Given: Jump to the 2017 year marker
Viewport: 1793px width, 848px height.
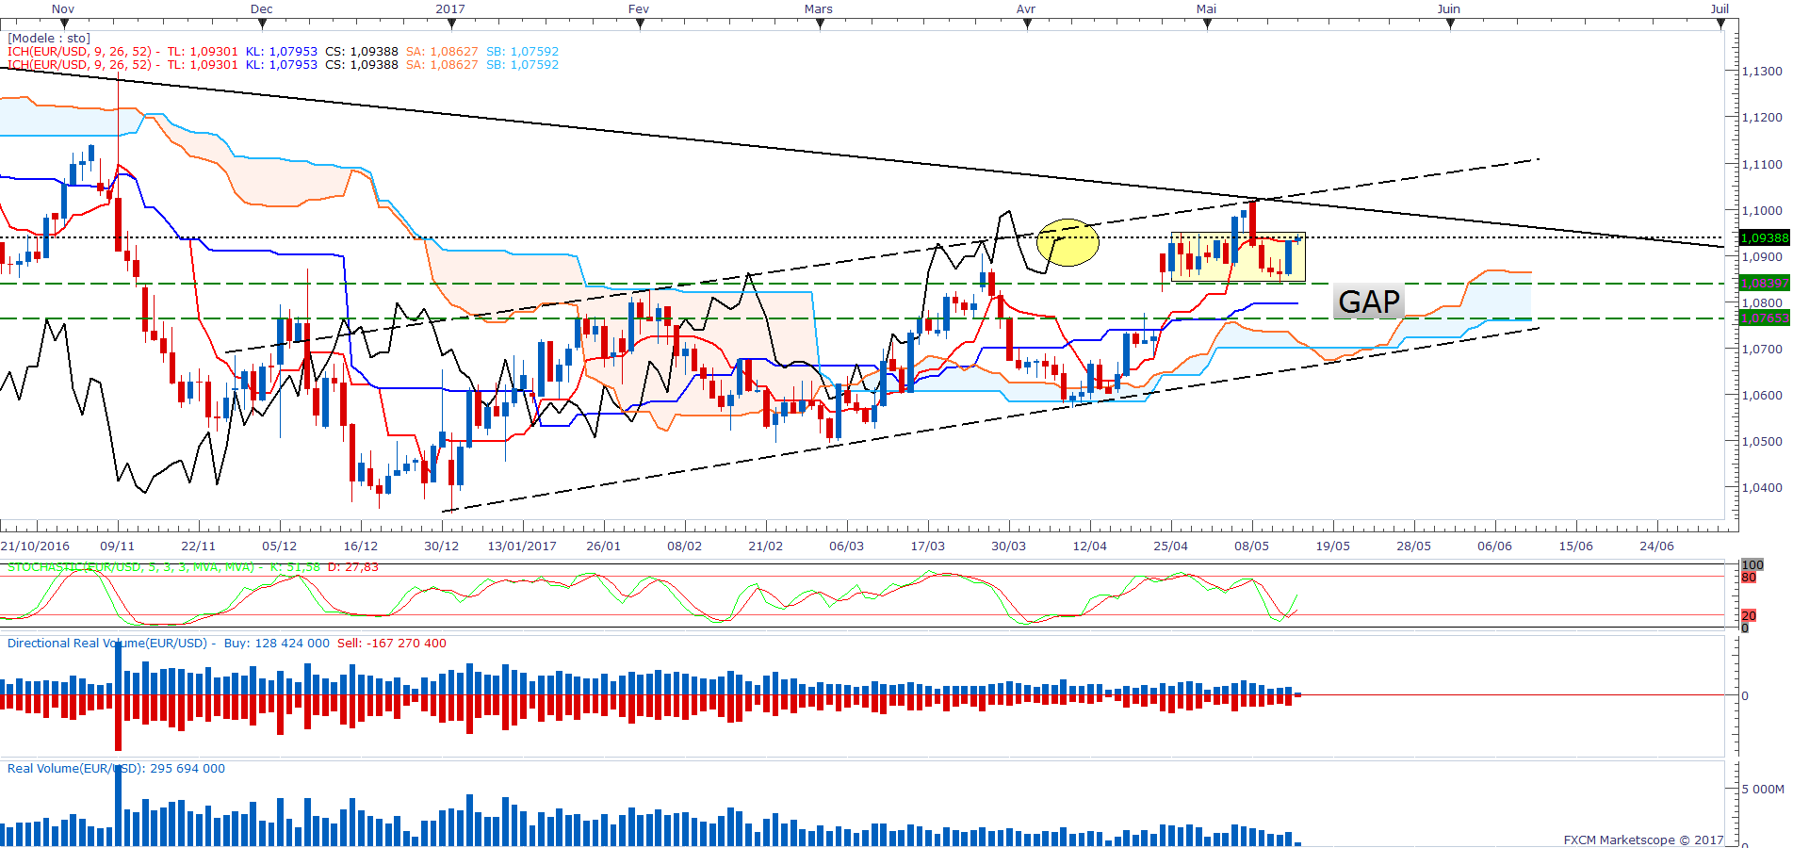Looking at the screenshot, I should click(450, 9).
